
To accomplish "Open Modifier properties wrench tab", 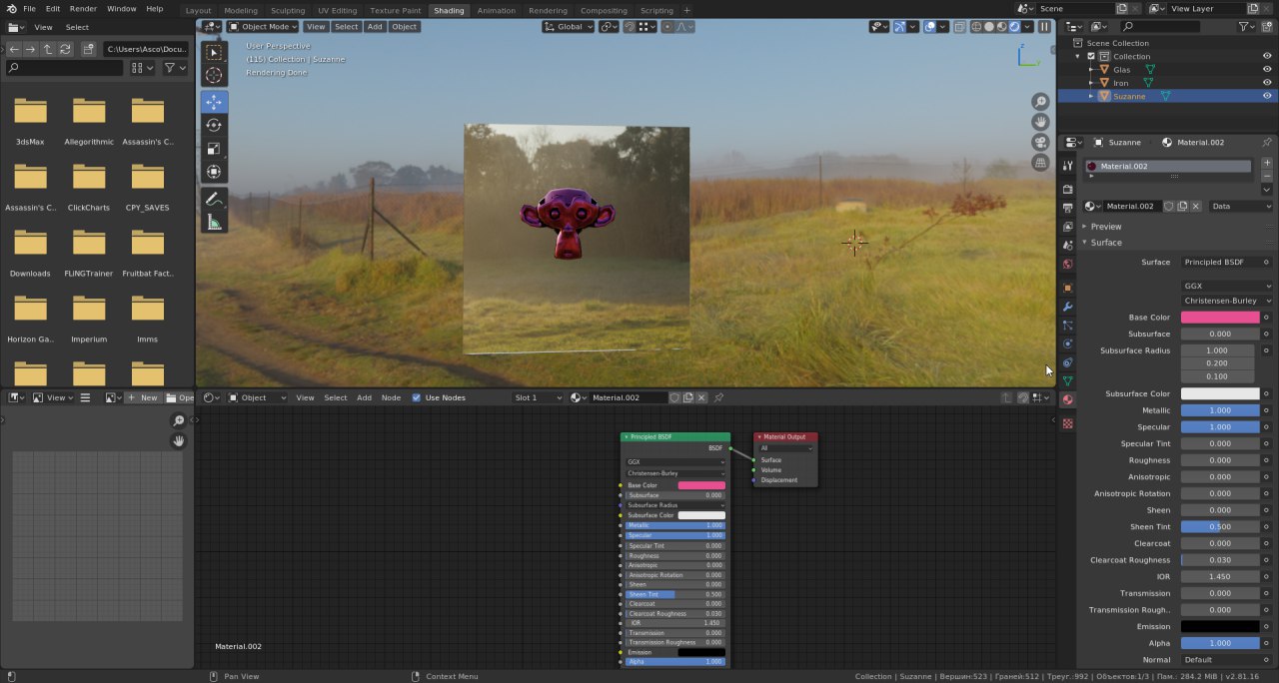I will pos(1068,307).
